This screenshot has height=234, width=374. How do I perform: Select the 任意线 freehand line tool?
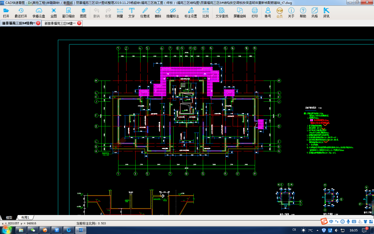[145, 12]
